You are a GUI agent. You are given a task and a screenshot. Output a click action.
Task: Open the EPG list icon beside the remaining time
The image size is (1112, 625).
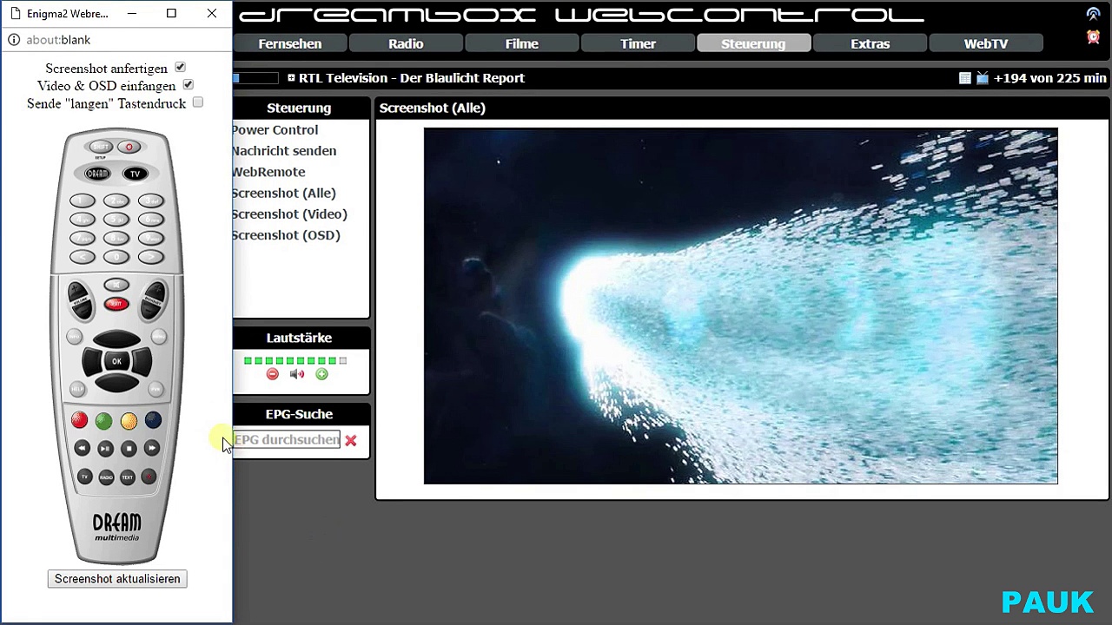(964, 78)
